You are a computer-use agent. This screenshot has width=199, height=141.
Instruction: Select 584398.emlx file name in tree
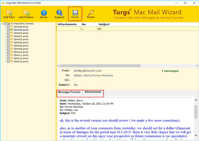[21, 27]
